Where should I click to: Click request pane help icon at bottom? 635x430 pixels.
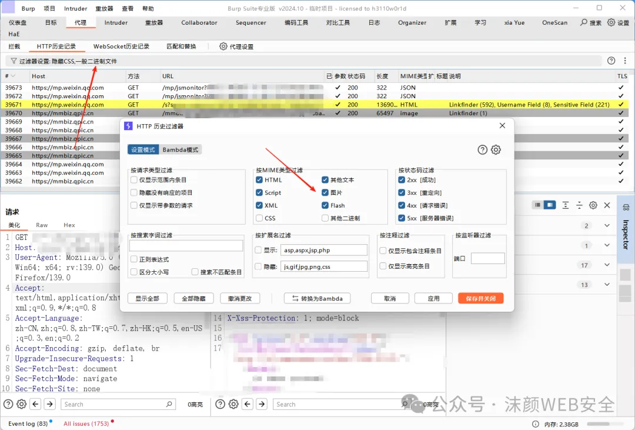(8, 404)
